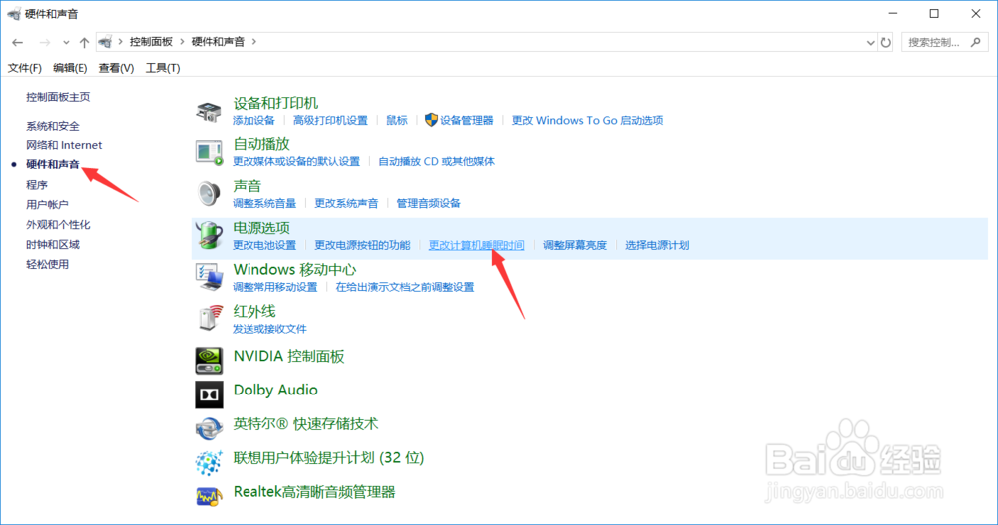The width and height of the screenshot is (998, 525).
Task: Open 网络和 Internet in the sidebar
Action: [64, 145]
